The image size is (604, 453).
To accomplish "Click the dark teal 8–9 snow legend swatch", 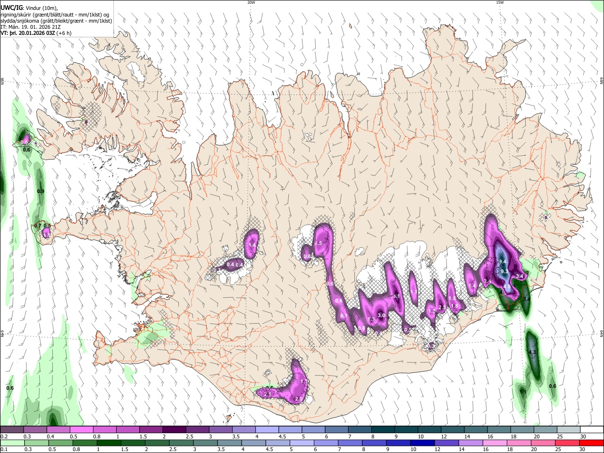I will pos(383,430).
